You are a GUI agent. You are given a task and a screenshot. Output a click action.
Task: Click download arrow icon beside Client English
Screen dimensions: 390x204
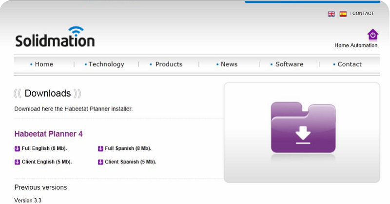[x=17, y=162]
